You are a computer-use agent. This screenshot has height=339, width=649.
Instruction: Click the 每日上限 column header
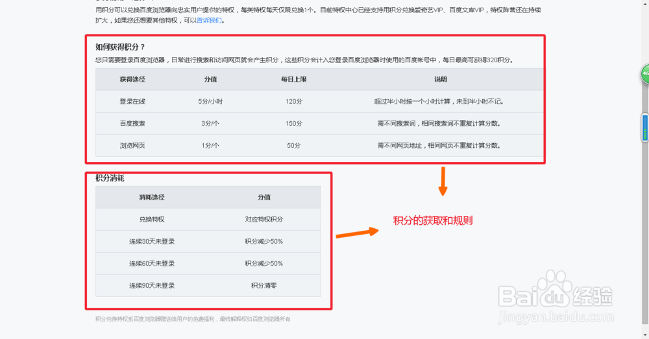[x=294, y=79]
